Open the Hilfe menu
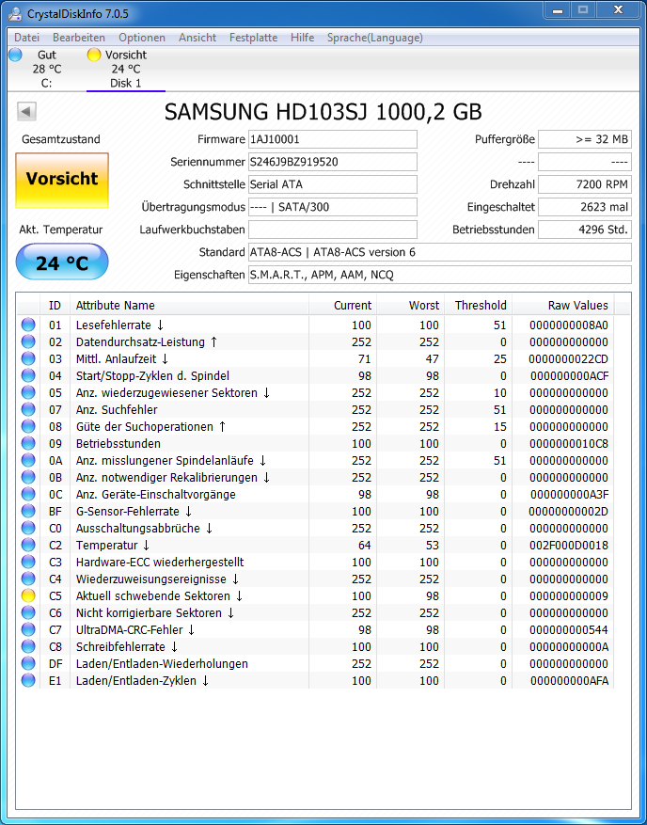Viewport: 647px width, 825px height. 303,38
